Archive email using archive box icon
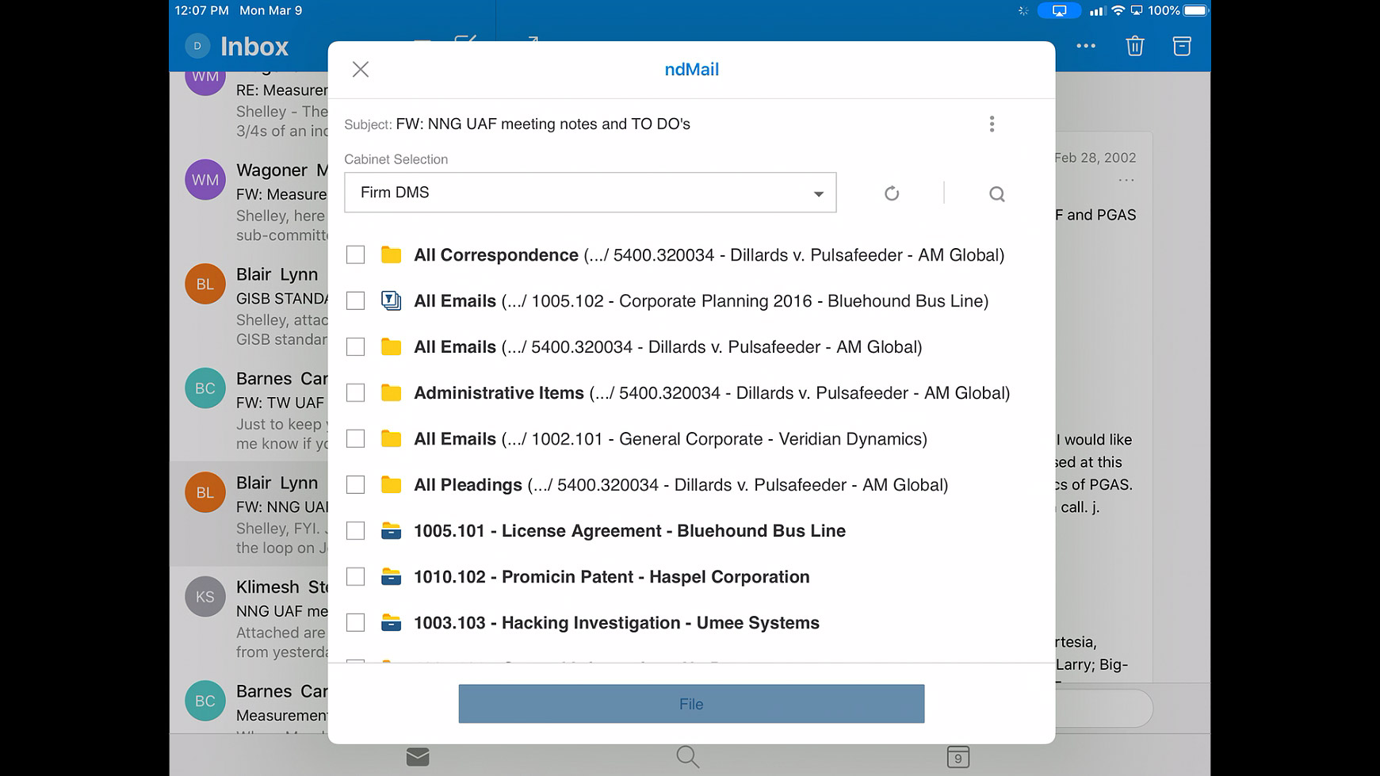This screenshot has width=1380, height=776. point(1182,46)
